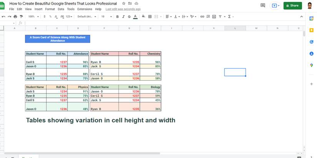Open horizontal align dropdown
Image resolution: width=317 pixels, height=158 pixels.
pyautogui.click(x=169, y=16)
